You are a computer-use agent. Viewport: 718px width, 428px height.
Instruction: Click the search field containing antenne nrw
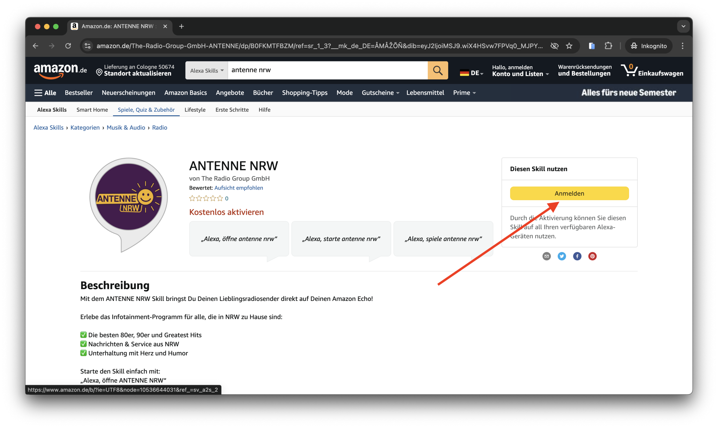click(x=328, y=70)
